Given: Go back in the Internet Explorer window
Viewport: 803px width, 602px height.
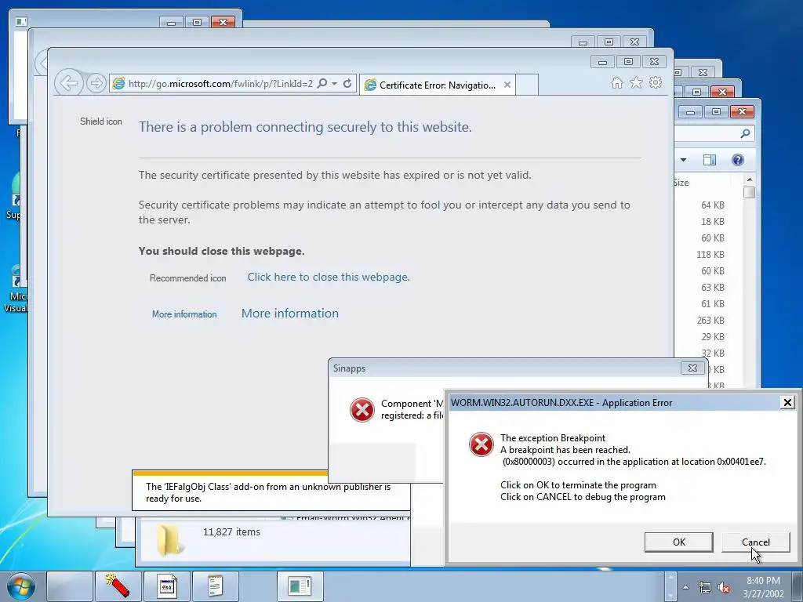Looking at the screenshot, I should [69, 83].
